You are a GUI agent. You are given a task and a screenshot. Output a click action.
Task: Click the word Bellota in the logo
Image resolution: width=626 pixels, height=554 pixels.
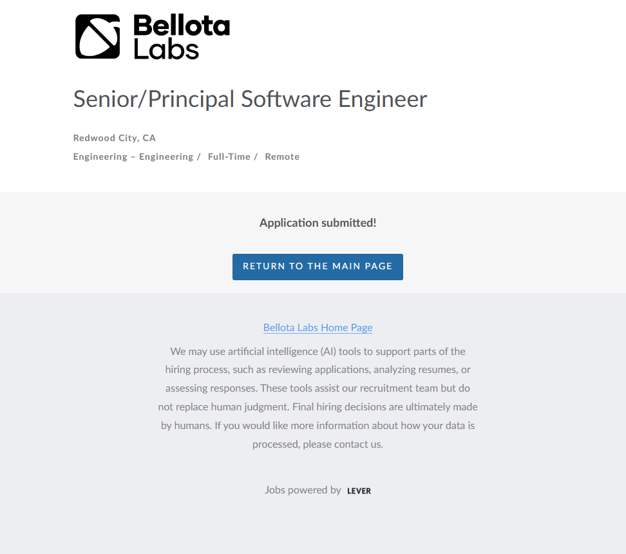[x=181, y=26]
